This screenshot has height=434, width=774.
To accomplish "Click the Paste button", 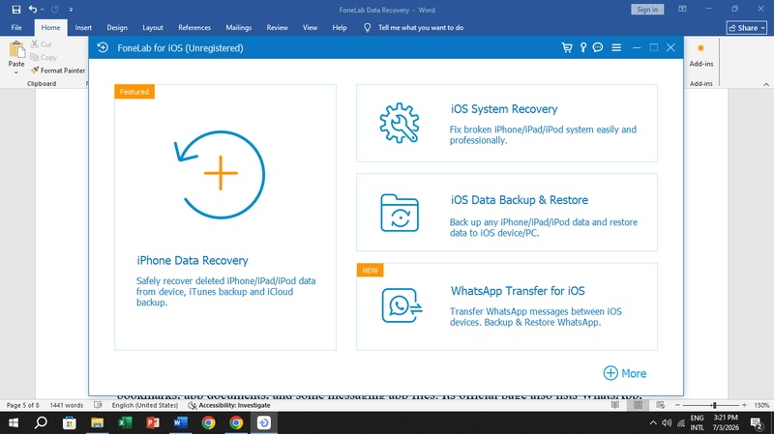I will click(x=16, y=53).
